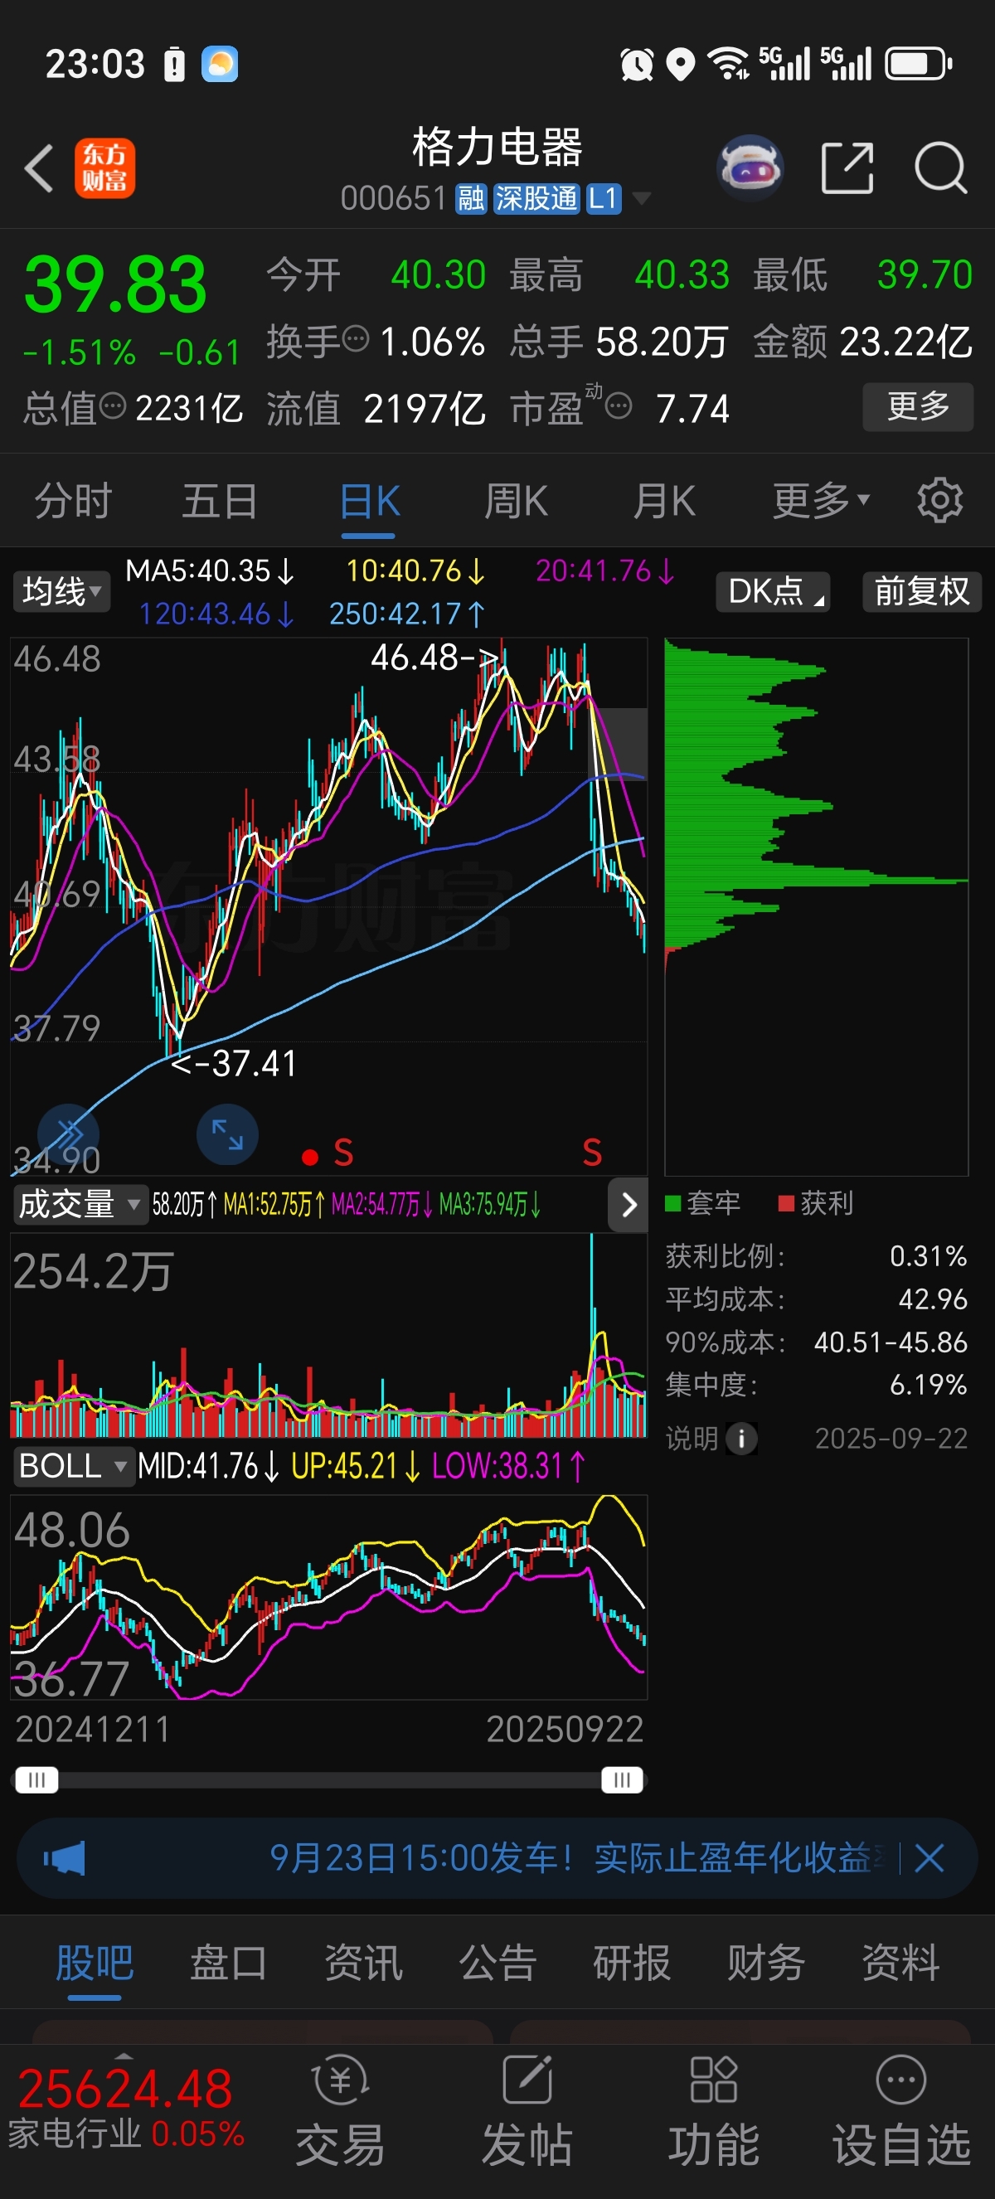Open the robot assistant avatar
The image size is (995, 2199).
tap(750, 168)
